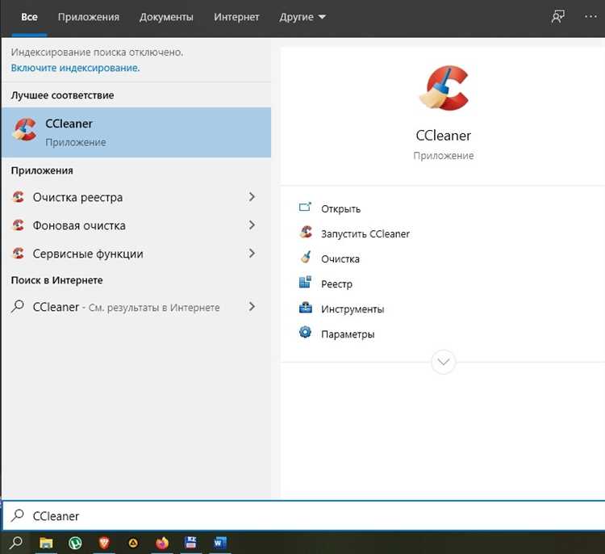
Task: Open the yellow triangle app on taskbar
Action: 133,544
